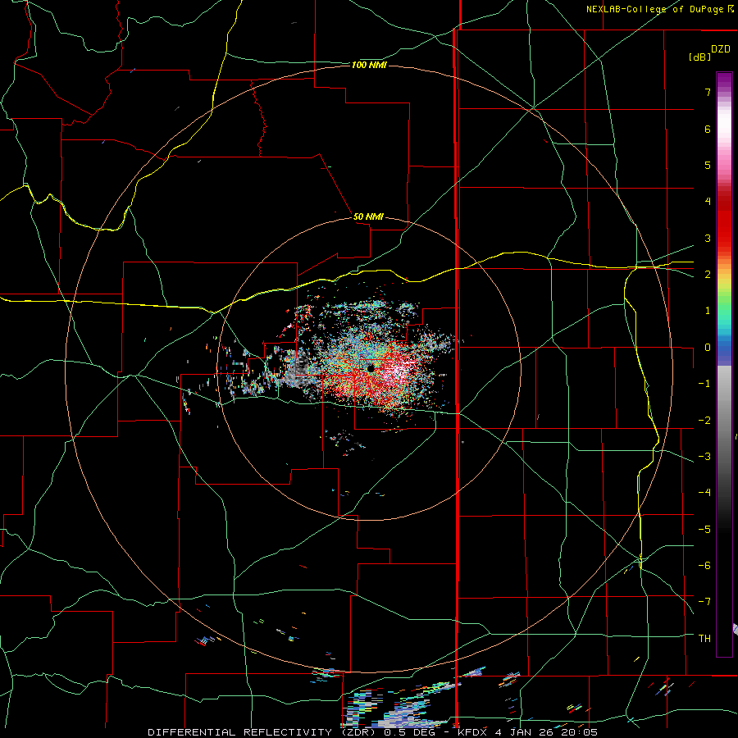Select the 1 dB mark on the scale
The image size is (738, 738).
pos(708,311)
